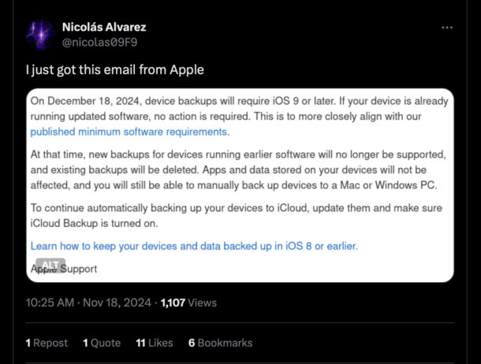The image size is (481, 364).
Task: Open the 'Learn how to keep your devices' link
Action: pyautogui.click(x=194, y=247)
